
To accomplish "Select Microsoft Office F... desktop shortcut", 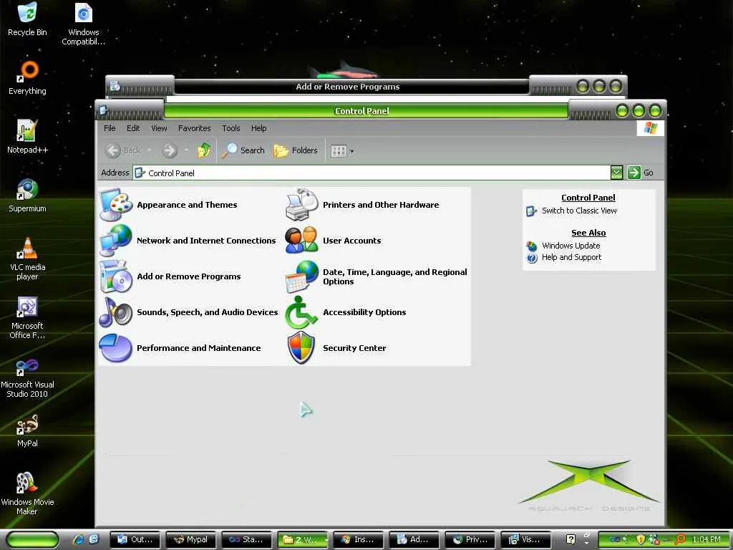I will coord(28,317).
